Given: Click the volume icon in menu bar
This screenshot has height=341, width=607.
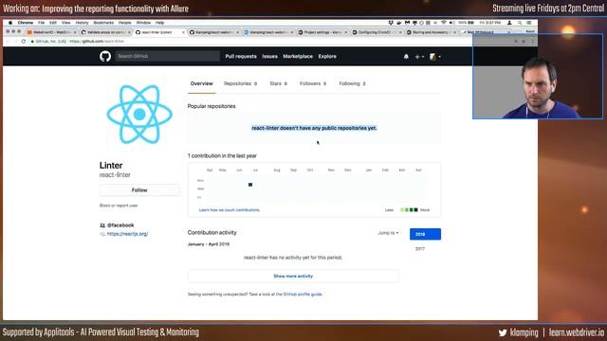Looking at the screenshot, I should [451, 23].
